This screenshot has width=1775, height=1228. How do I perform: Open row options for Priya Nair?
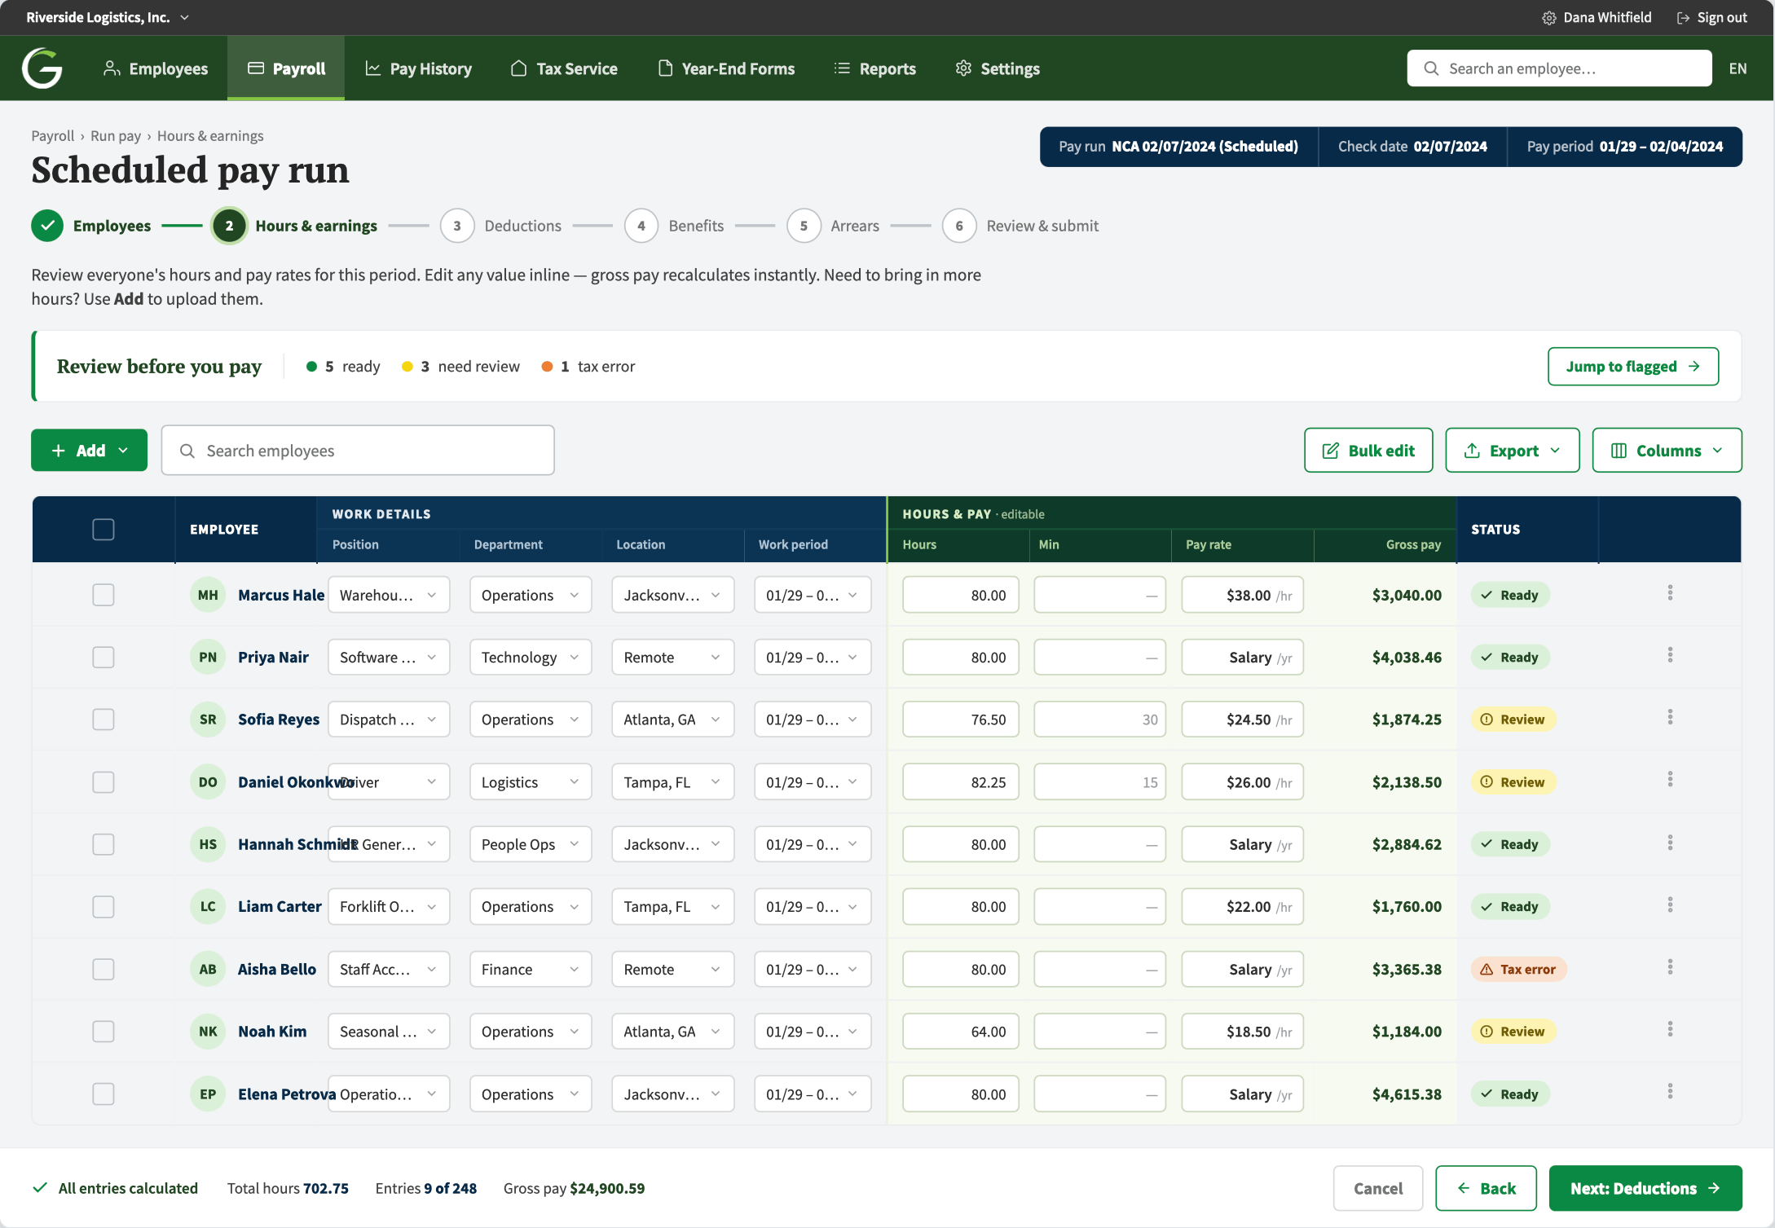coord(1670,655)
